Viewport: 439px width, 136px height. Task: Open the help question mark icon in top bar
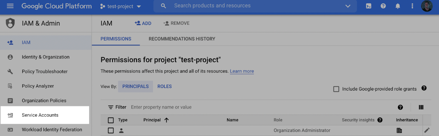click(383, 6)
